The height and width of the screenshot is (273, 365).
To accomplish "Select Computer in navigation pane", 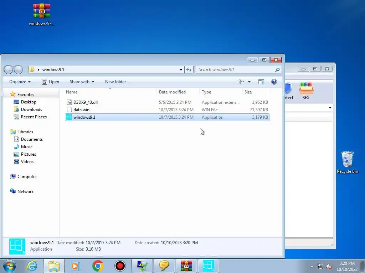I will pyautogui.click(x=27, y=176).
